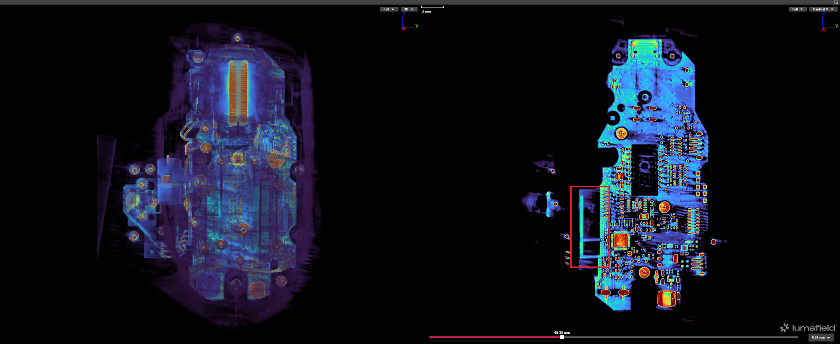Image resolution: width=840 pixels, height=344 pixels.
Task: Open the 3D view mode dropdown
Action: click(409, 9)
